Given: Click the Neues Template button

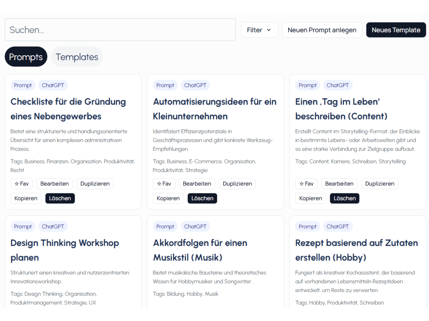Looking at the screenshot, I should tap(396, 30).
